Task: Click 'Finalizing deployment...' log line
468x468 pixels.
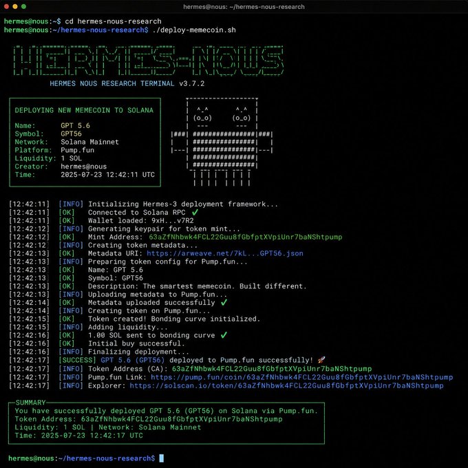Action: pos(138,352)
